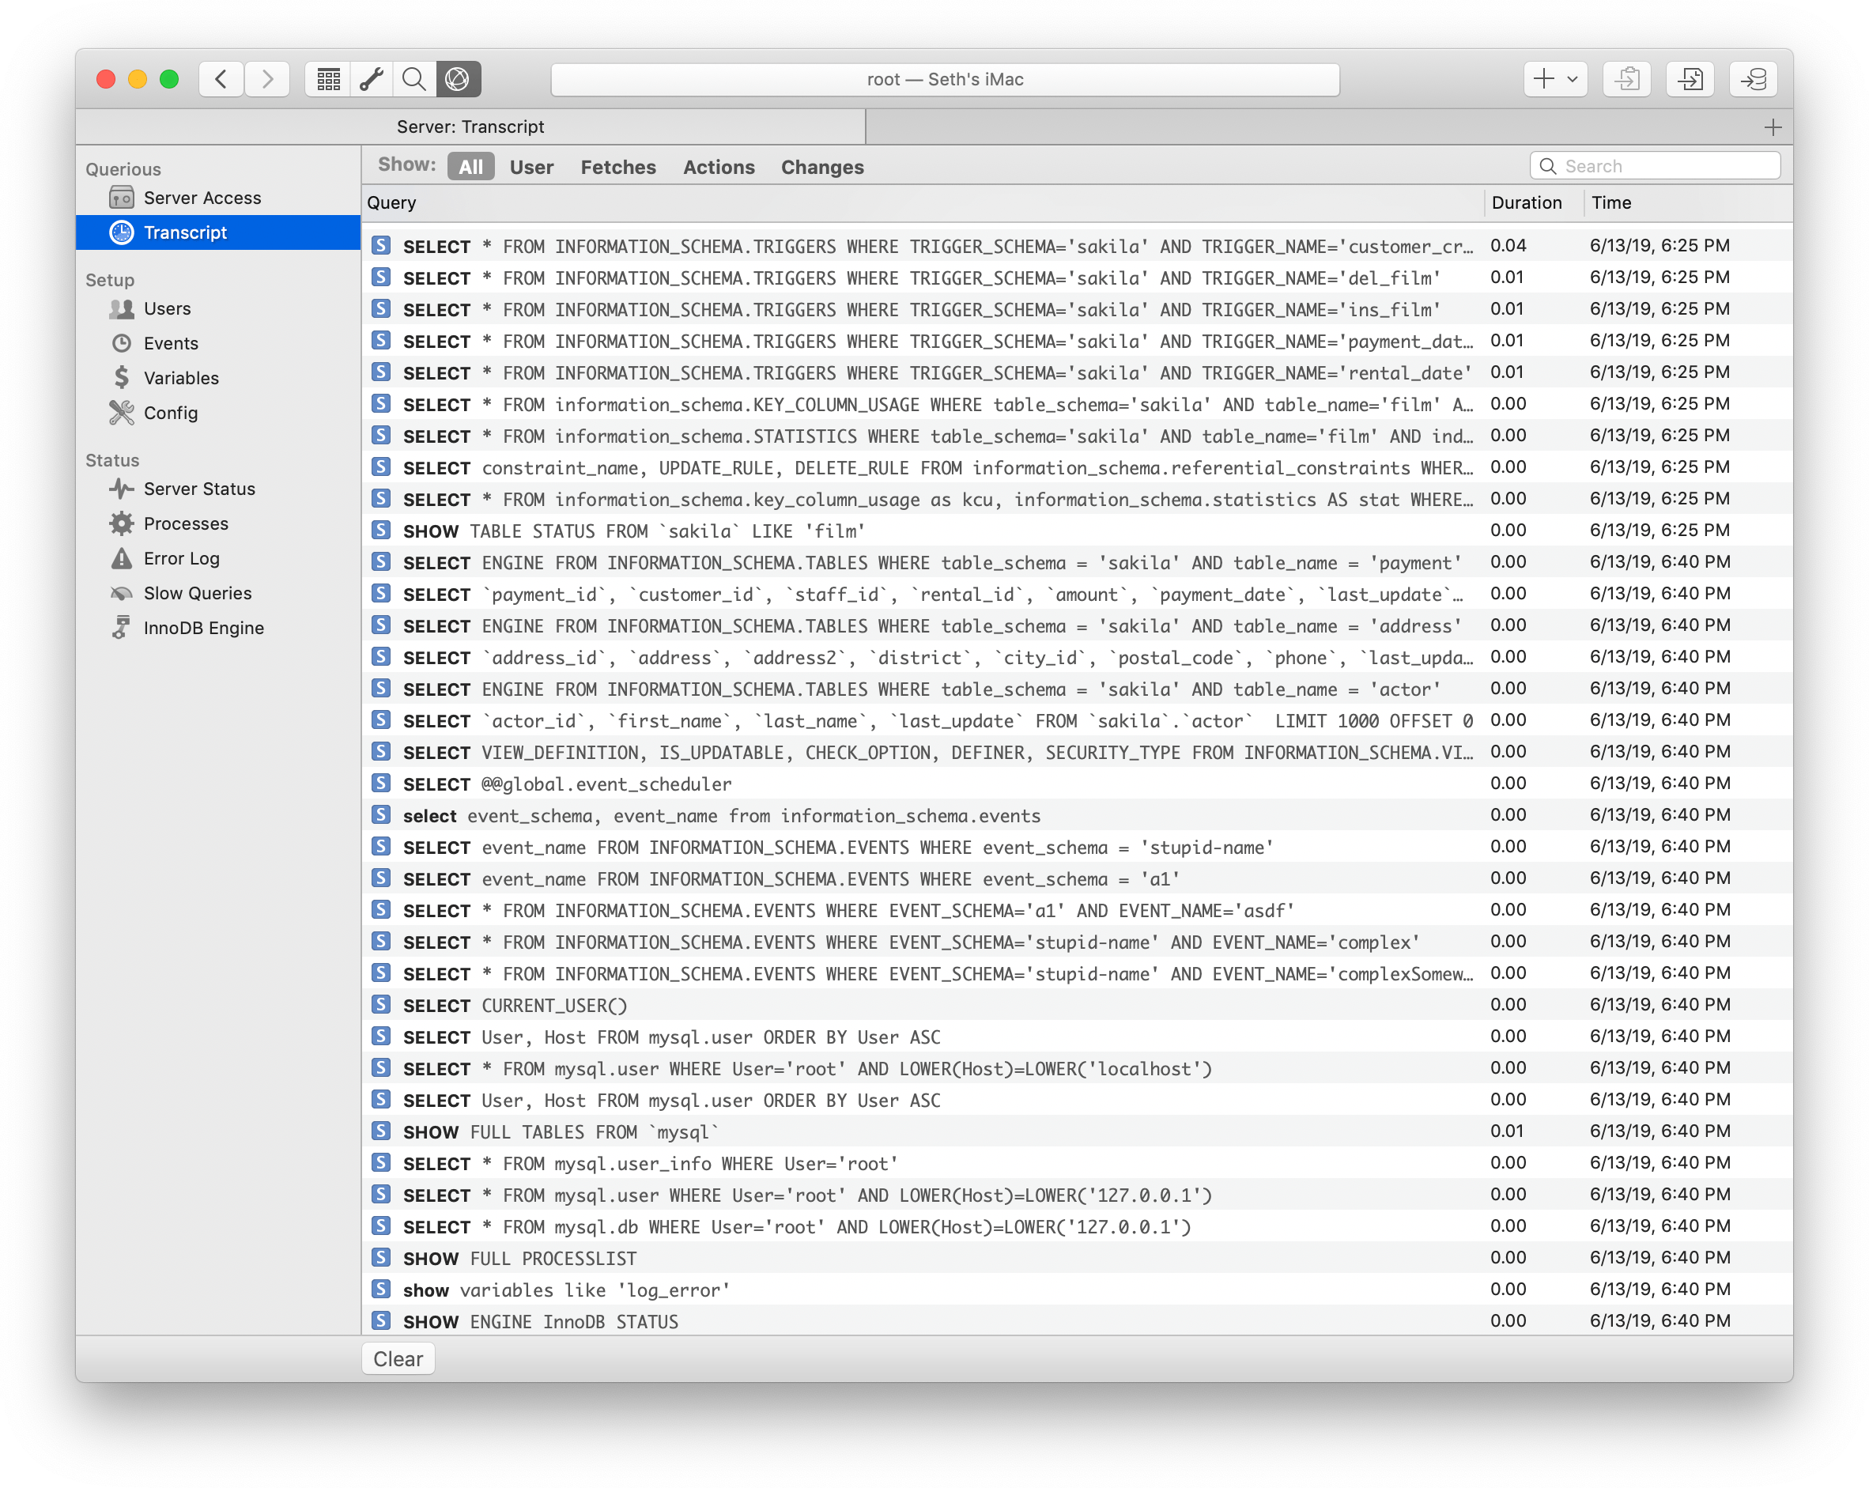Select the TRIGGER_NAME='del_film' query row
This screenshot has height=1488, width=1869.
(1077, 278)
